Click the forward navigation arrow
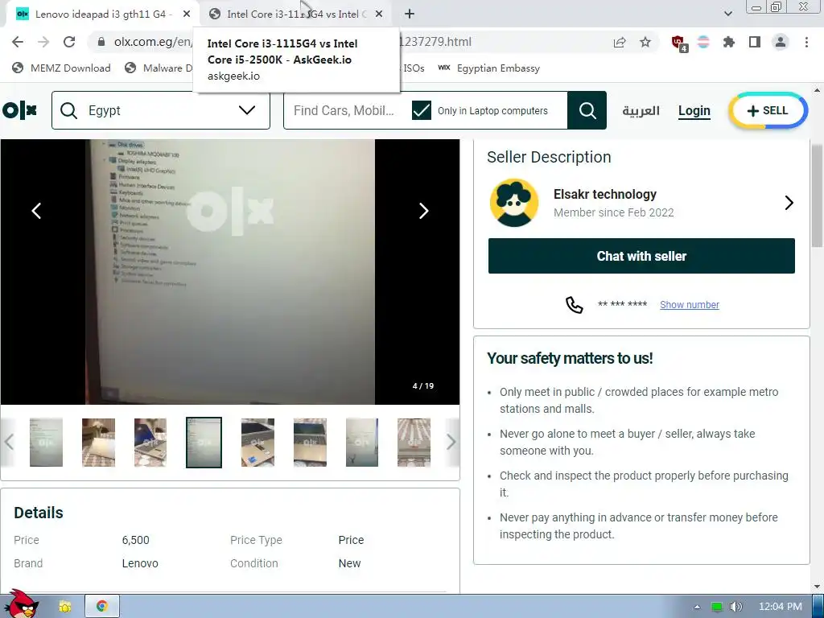 click(x=43, y=42)
